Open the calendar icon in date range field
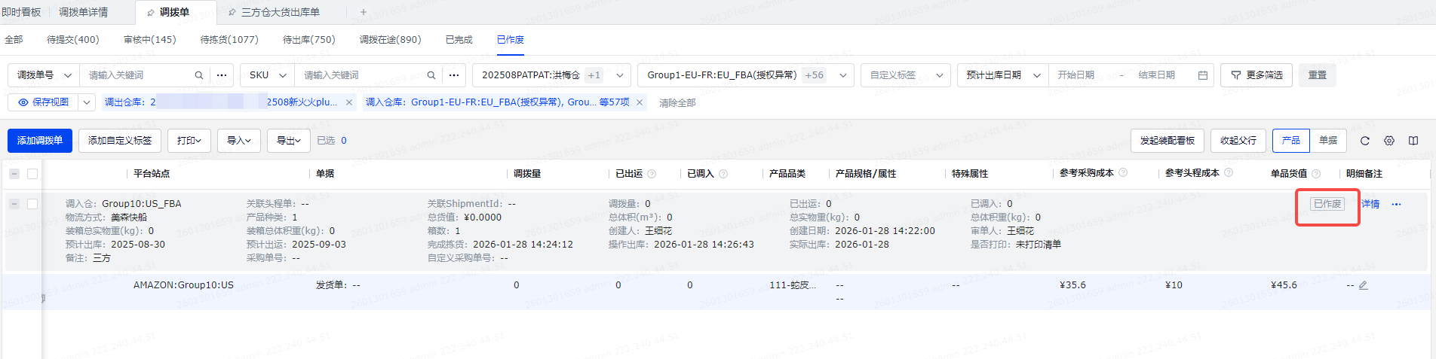1436x359 pixels. 1203,75
